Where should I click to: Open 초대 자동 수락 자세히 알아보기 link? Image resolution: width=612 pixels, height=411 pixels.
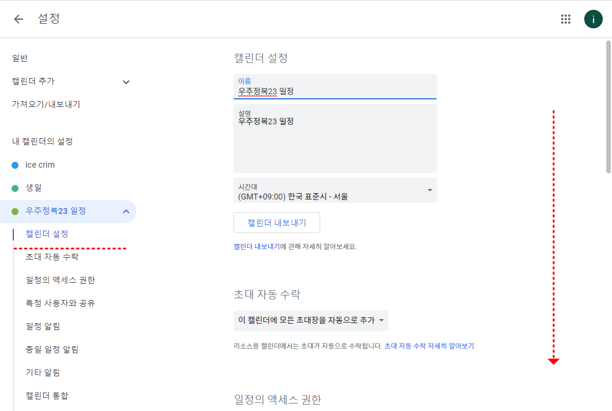click(x=429, y=346)
